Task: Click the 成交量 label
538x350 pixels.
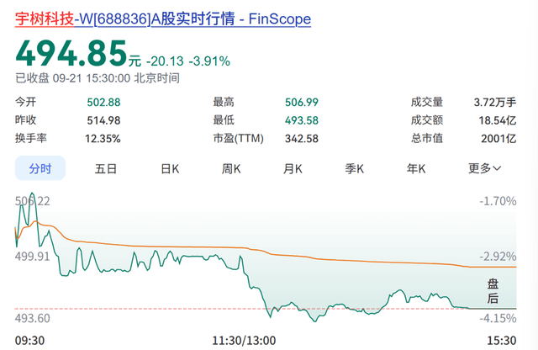Action: point(427,102)
